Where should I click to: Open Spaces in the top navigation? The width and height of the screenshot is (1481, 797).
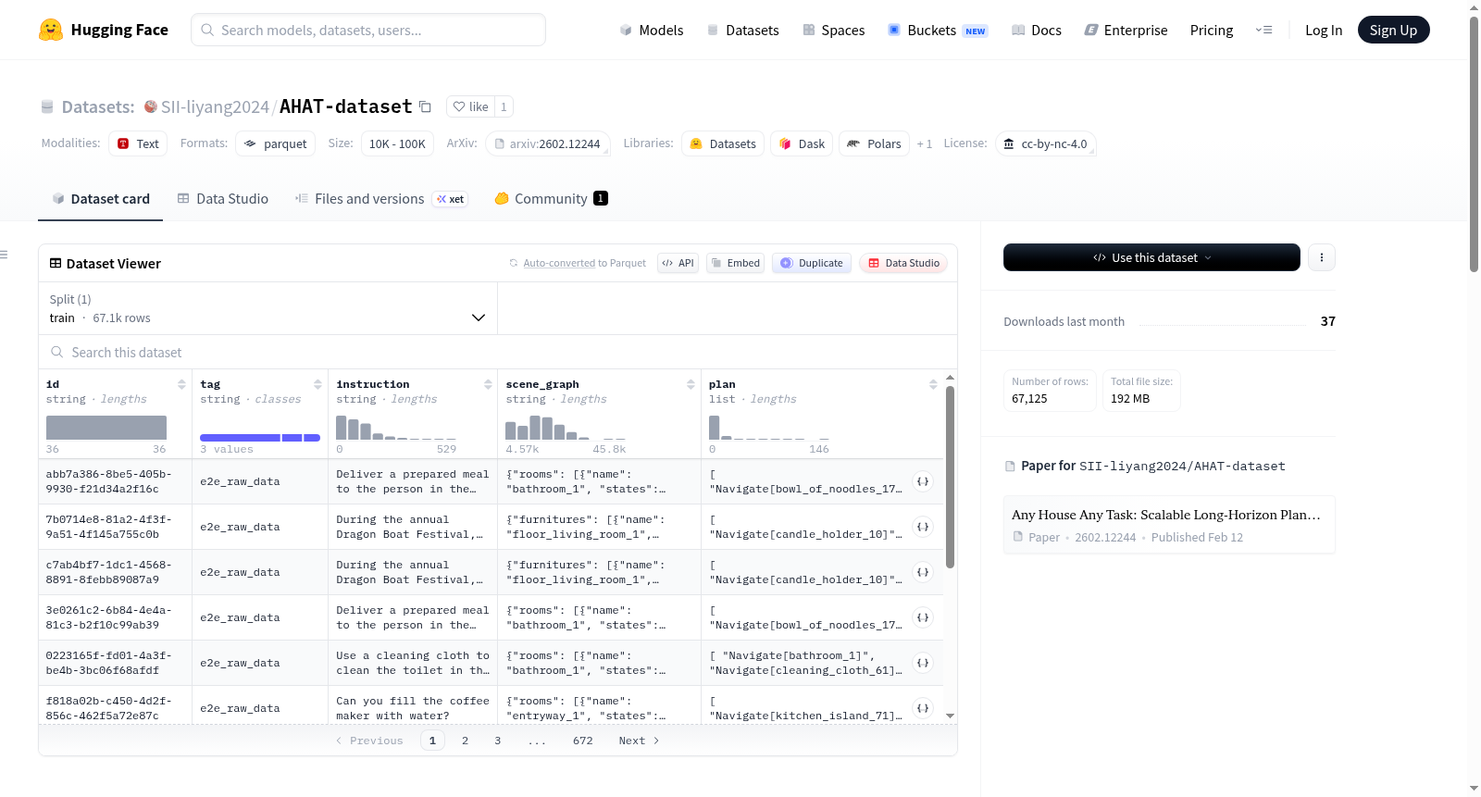834,30
